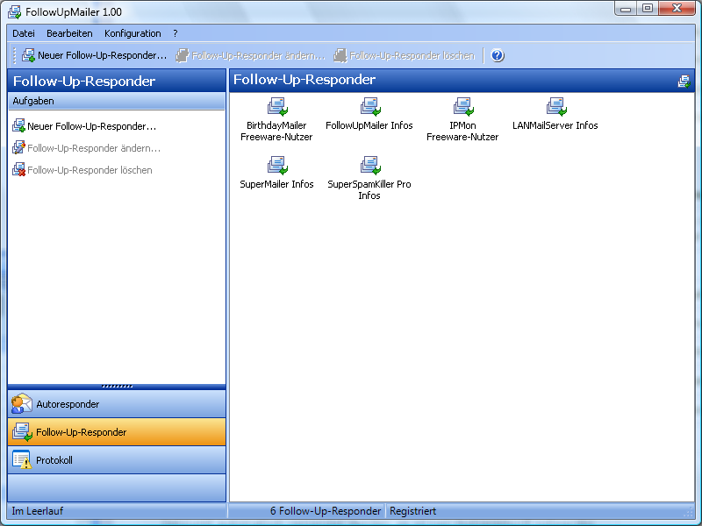Click toolbar Follow-Up-Responder löschen button

[x=405, y=55]
